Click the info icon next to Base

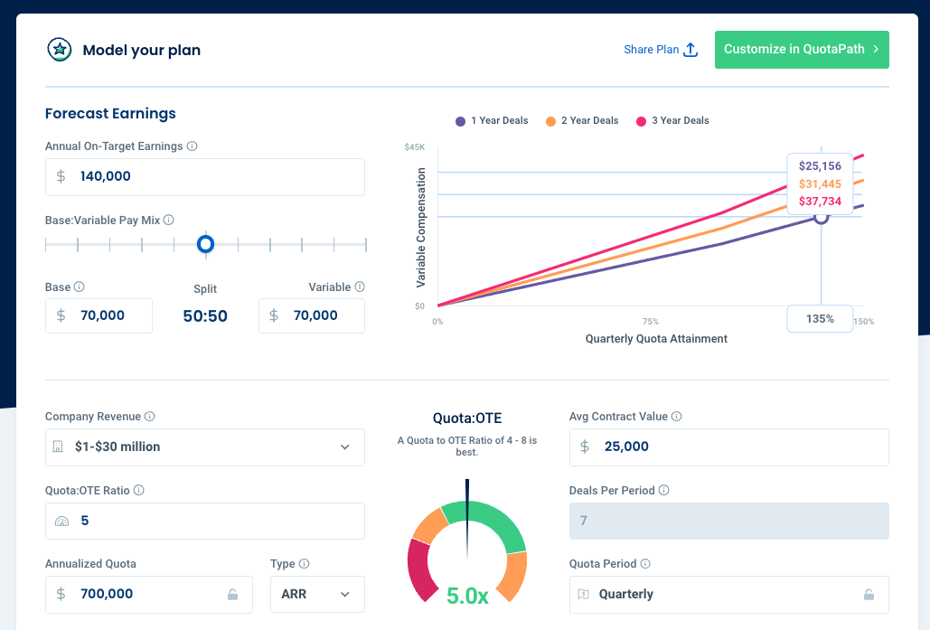pos(79,287)
